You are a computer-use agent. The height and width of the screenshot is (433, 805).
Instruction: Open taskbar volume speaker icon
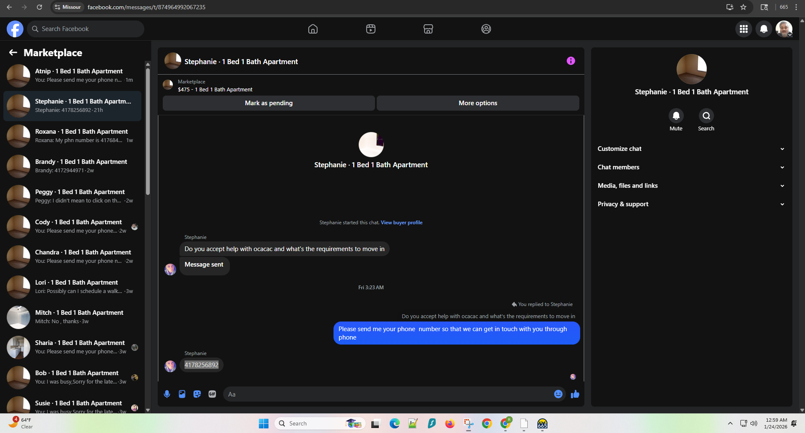click(754, 423)
